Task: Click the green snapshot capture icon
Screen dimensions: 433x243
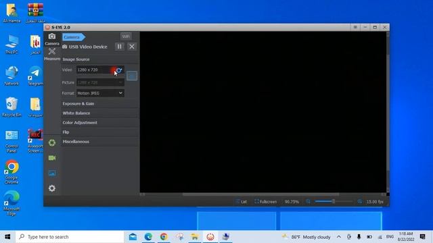Action: tap(52, 142)
